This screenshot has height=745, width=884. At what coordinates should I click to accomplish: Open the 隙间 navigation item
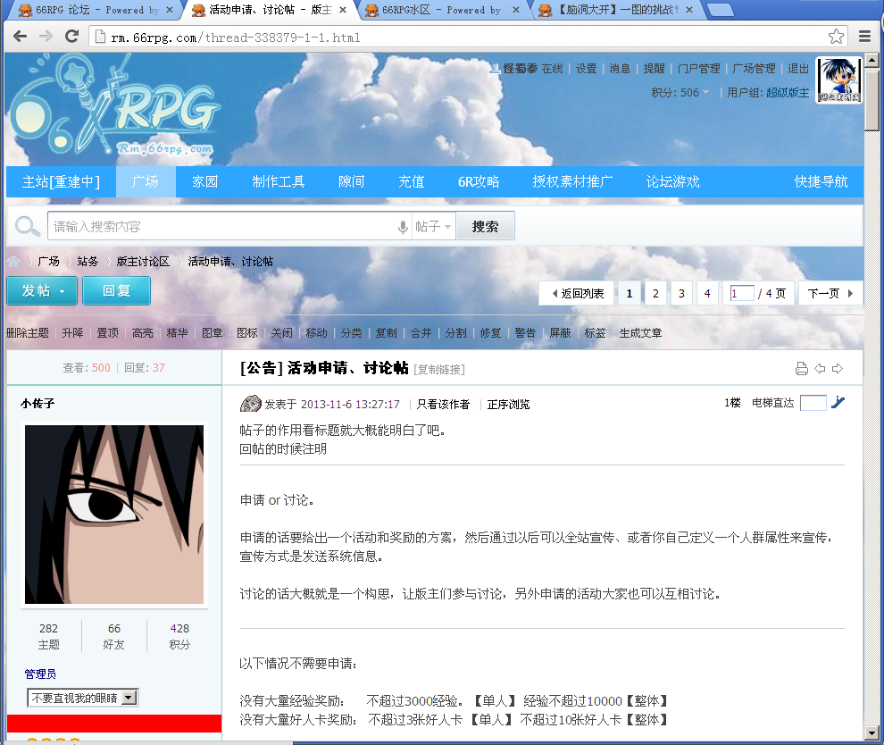tap(352, 181)
